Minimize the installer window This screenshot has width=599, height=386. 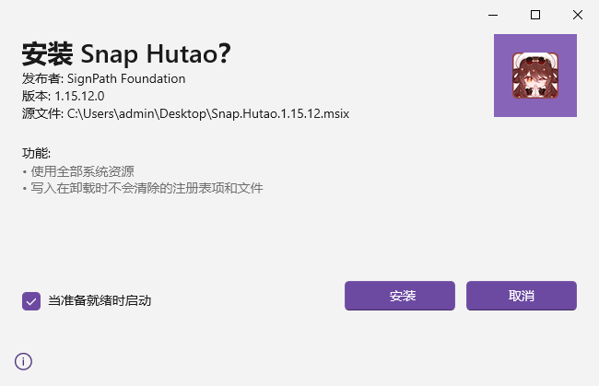(493, 15)
